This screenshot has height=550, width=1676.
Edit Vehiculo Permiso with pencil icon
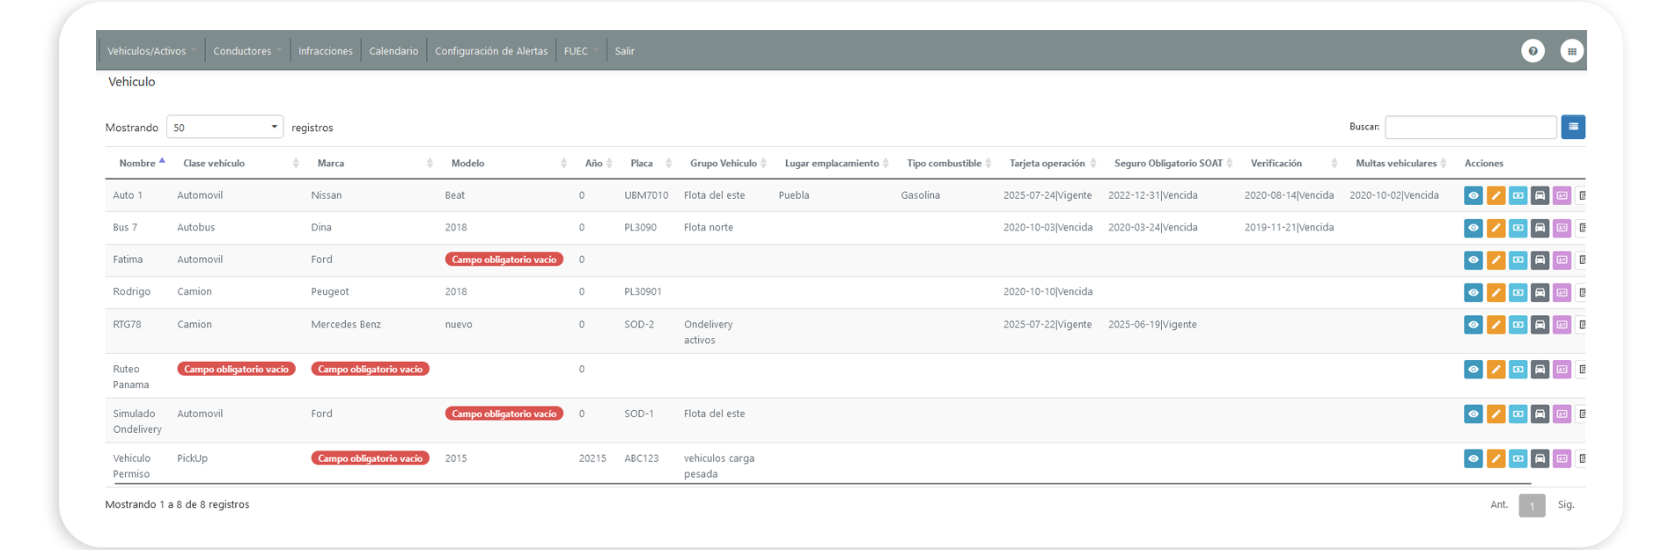click(1496, 458)
